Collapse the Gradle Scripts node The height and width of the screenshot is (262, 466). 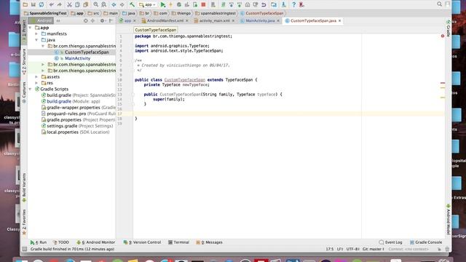[31, 89]
